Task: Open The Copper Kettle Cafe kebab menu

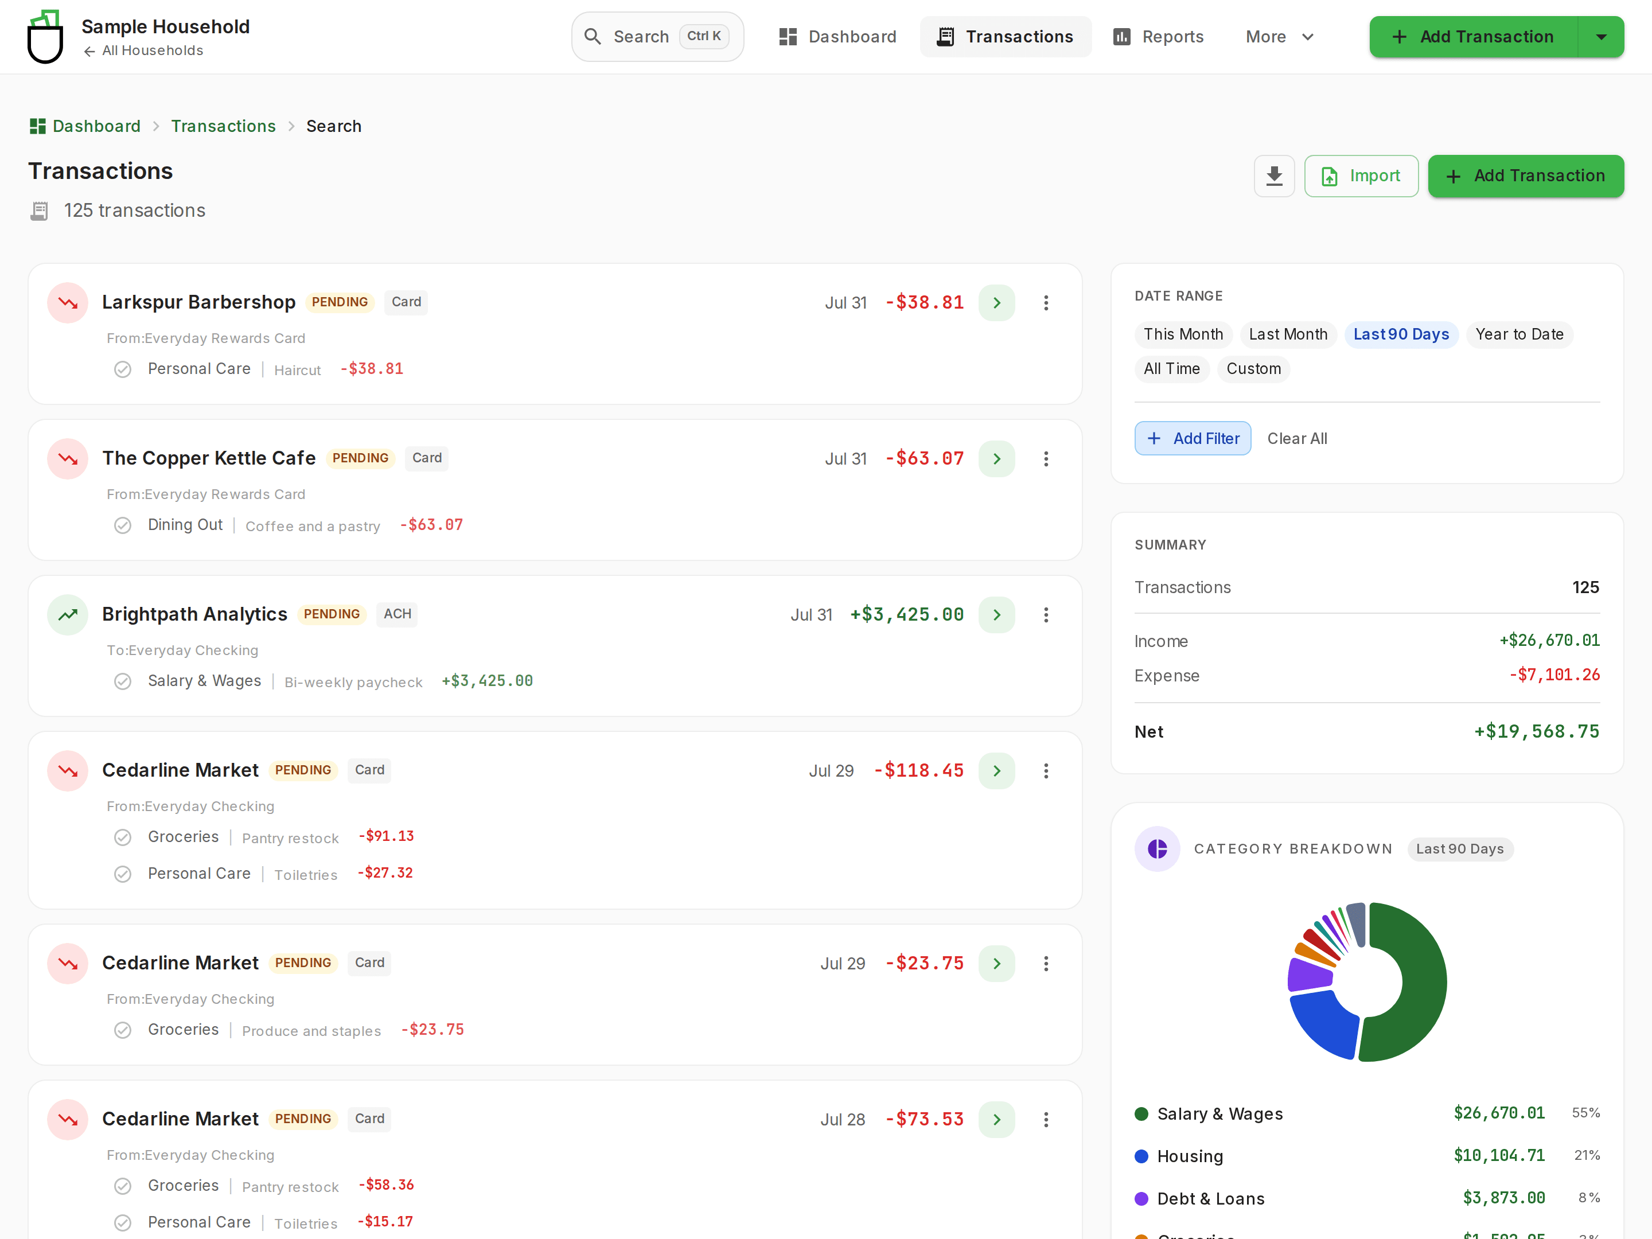Action: (x=1046, y=458)
